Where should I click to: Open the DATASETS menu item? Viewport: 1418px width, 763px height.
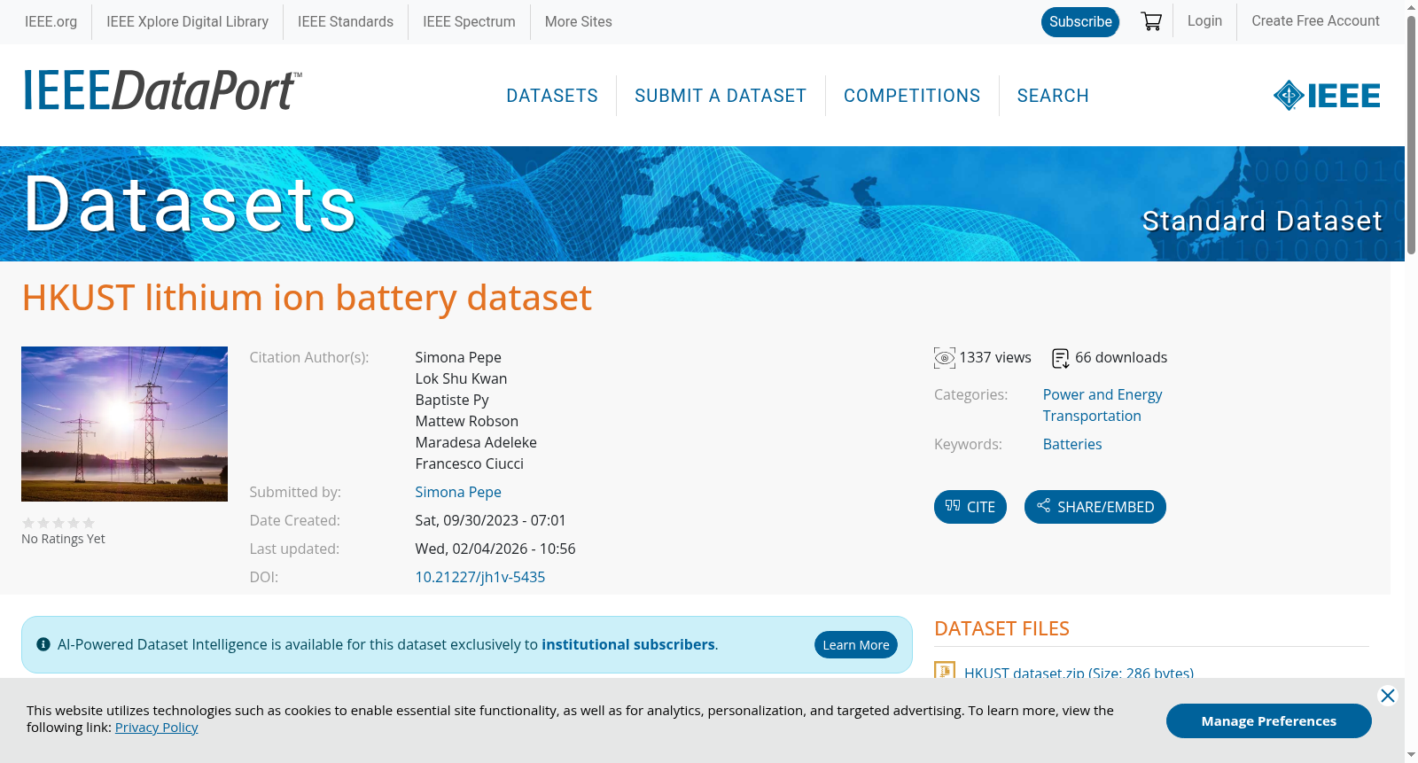pyautogui.click(x=552, y=96)
